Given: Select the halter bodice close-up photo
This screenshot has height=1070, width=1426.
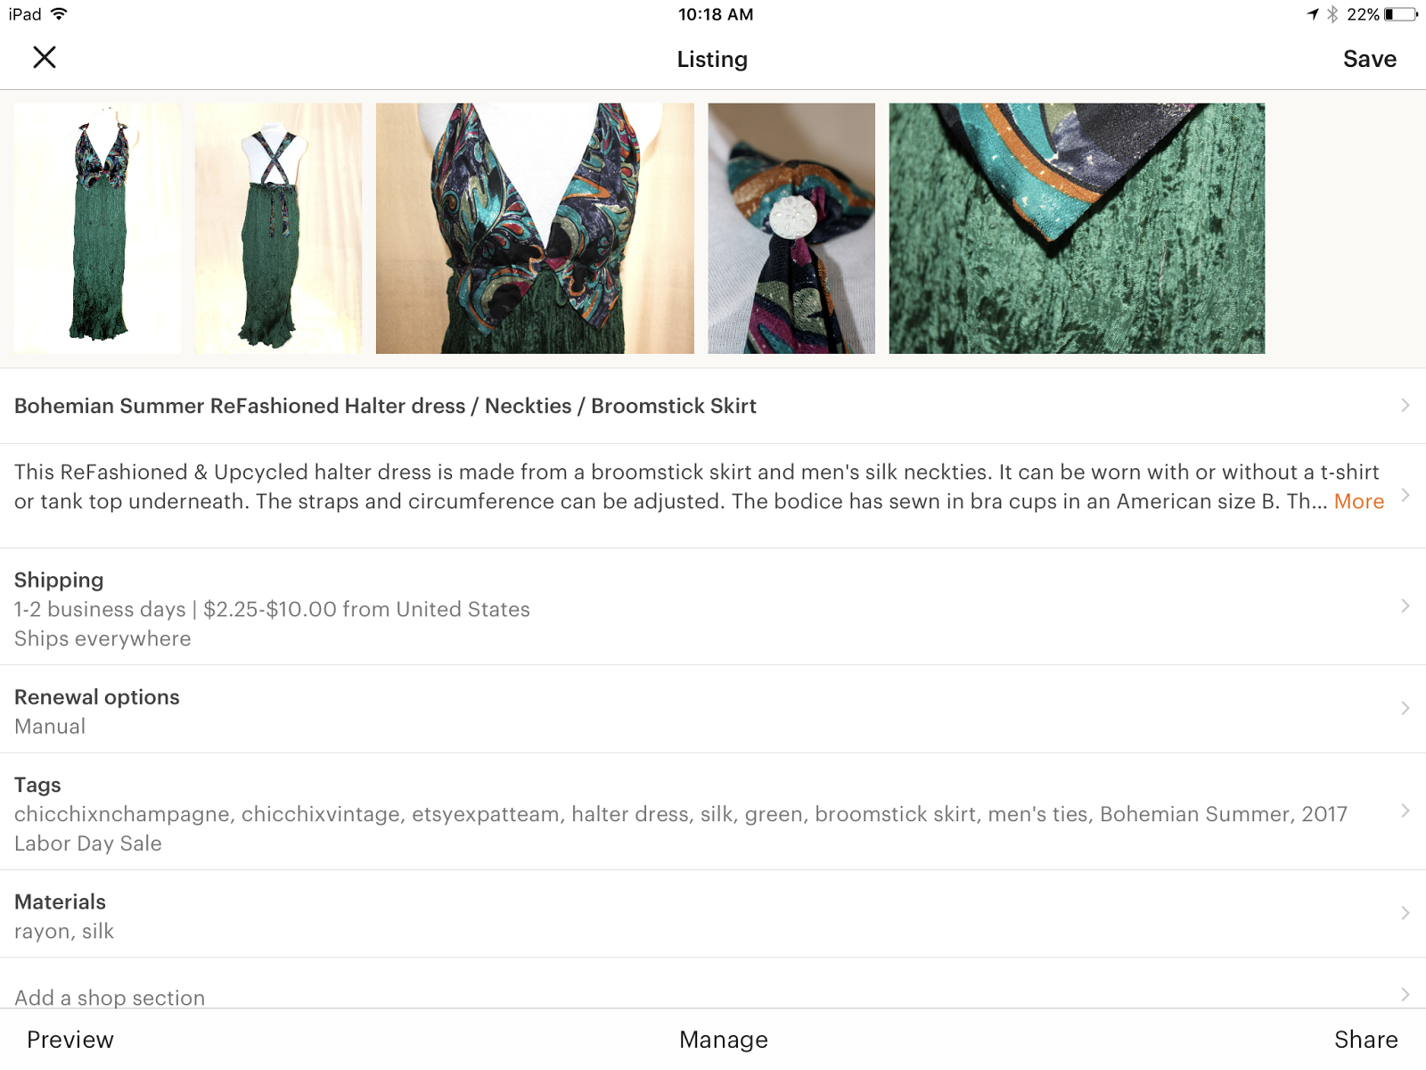Looking at the screenshot, I should 535,228.
